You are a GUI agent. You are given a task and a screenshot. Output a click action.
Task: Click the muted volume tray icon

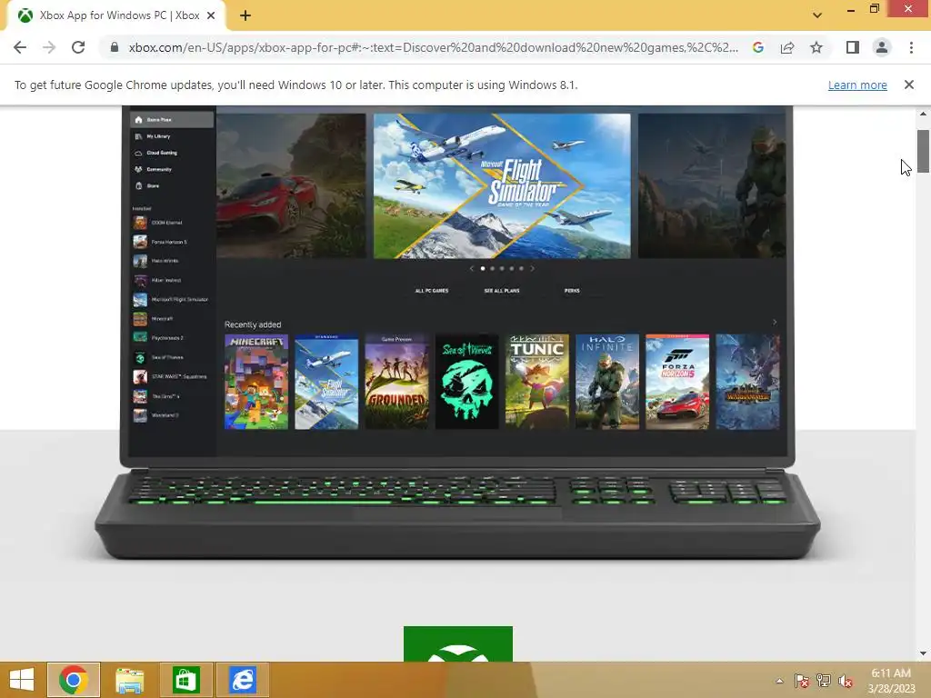846,681
